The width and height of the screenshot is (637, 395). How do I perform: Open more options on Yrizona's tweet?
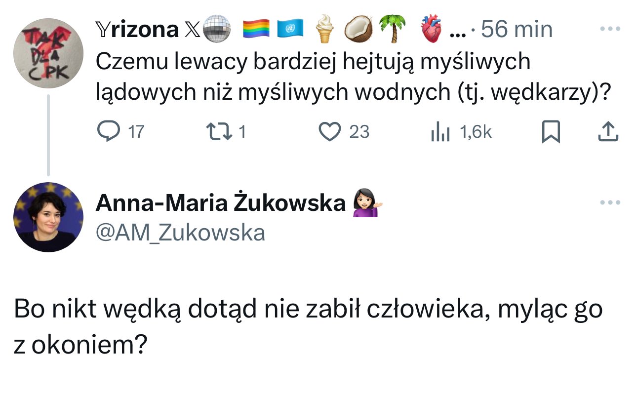click(609, 29)
